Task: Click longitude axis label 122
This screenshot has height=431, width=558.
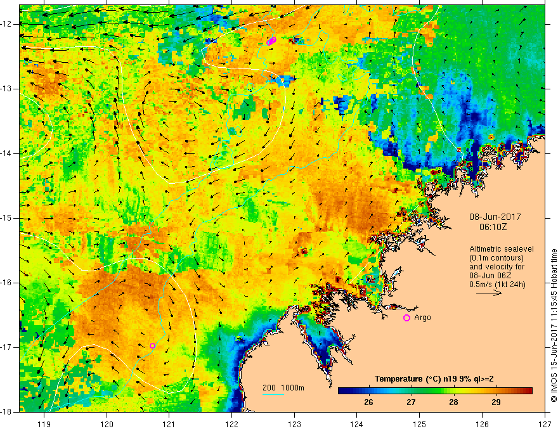Action: [231, 424]
